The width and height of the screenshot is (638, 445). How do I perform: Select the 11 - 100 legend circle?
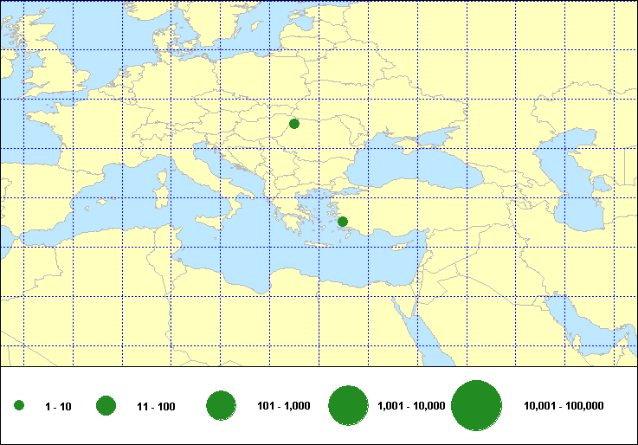106,405
